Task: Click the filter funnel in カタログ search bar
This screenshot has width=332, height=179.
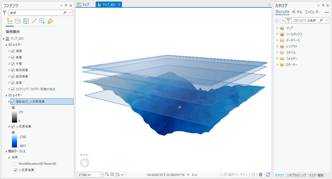Action: [288, 20]
